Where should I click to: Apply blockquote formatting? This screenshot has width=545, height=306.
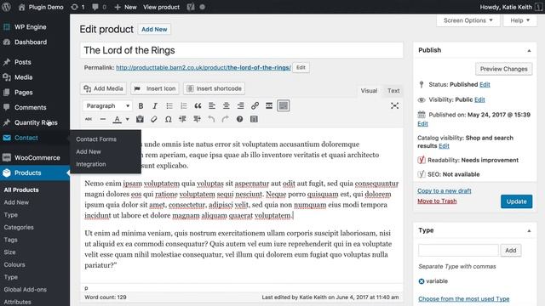coord(198,105)
